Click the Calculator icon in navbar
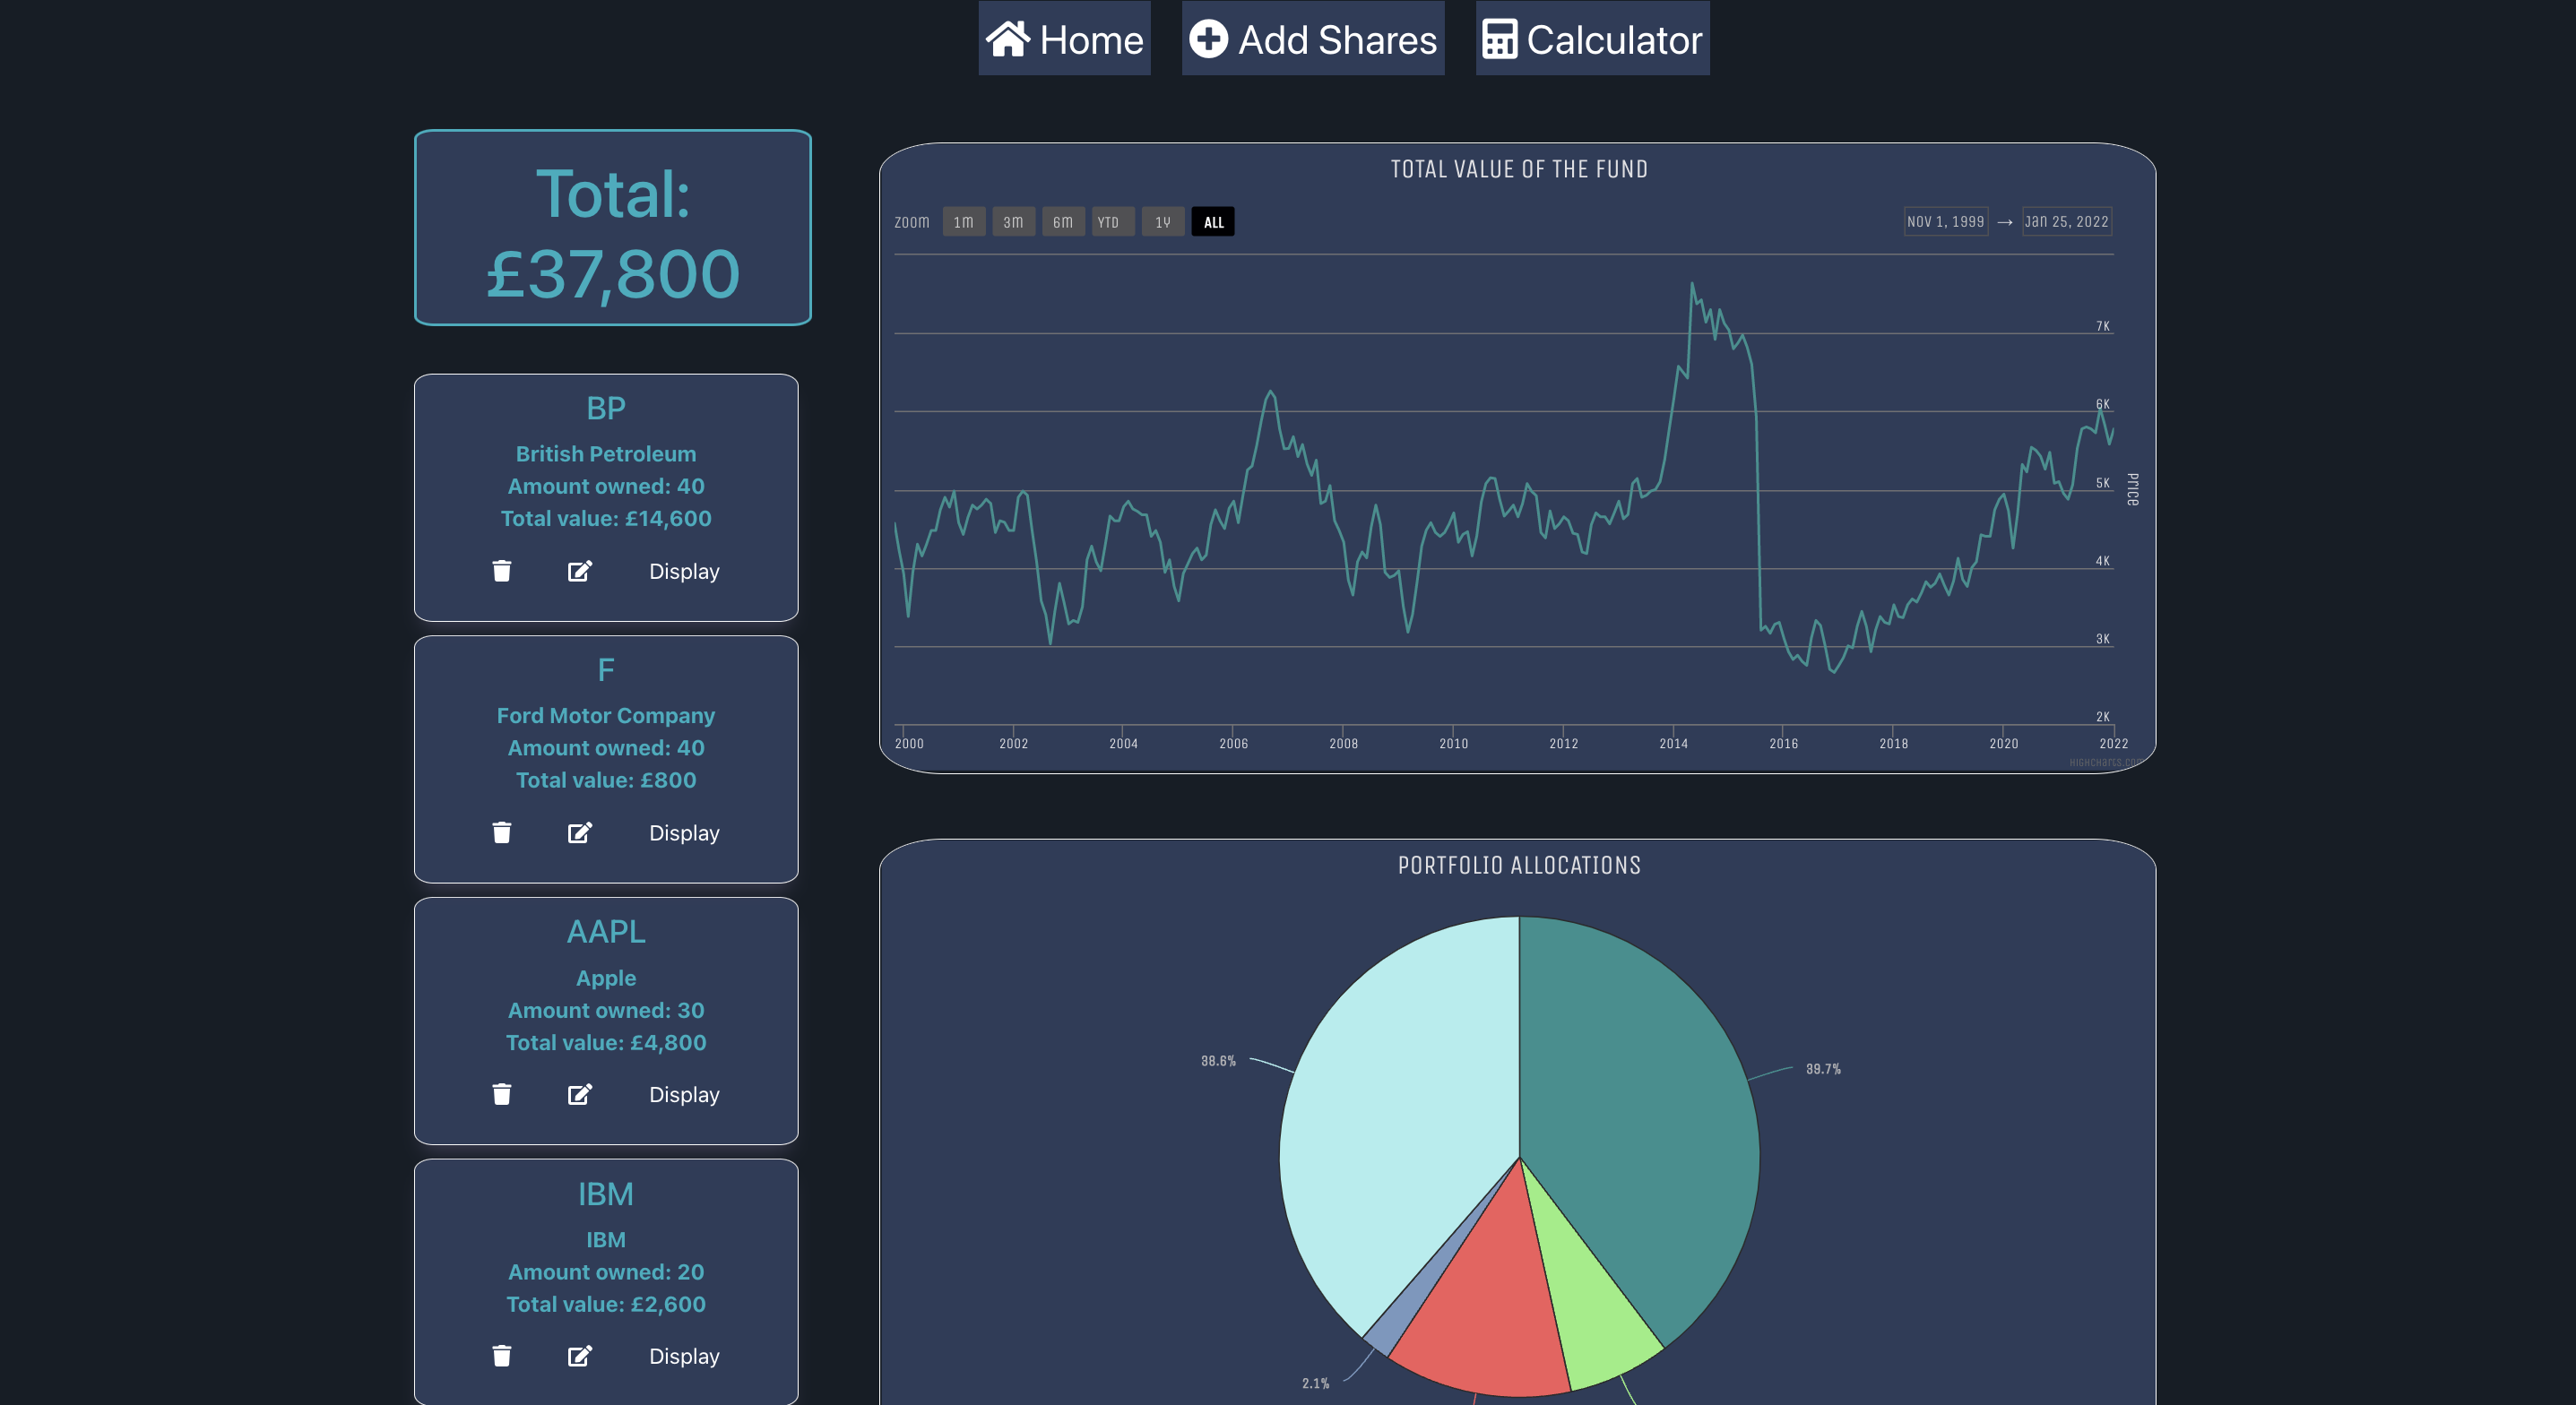The image size is (2576, 1405). click(x=1499, y=39)
